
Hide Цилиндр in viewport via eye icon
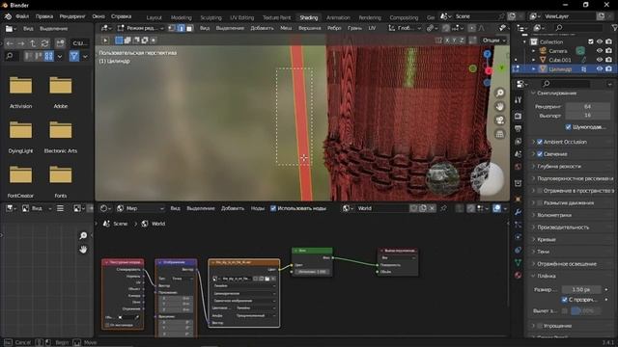click(x=600, y=68)
